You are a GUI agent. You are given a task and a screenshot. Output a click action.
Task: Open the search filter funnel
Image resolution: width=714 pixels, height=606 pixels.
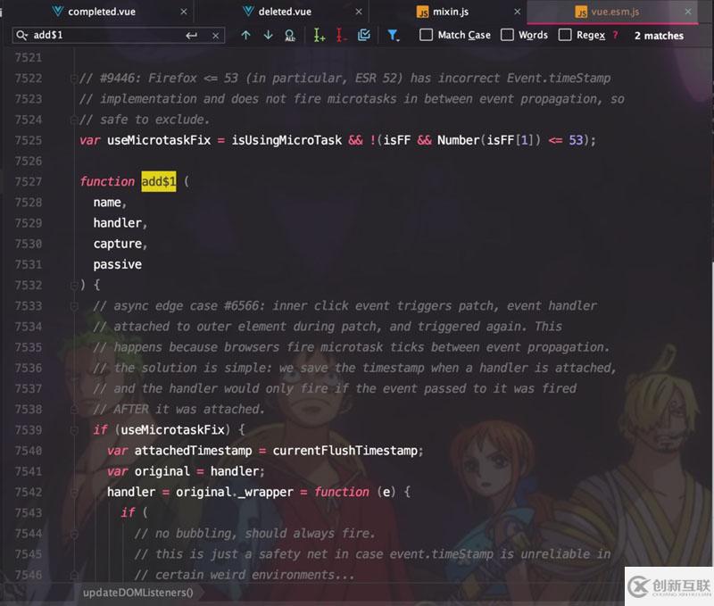[394, 36]
